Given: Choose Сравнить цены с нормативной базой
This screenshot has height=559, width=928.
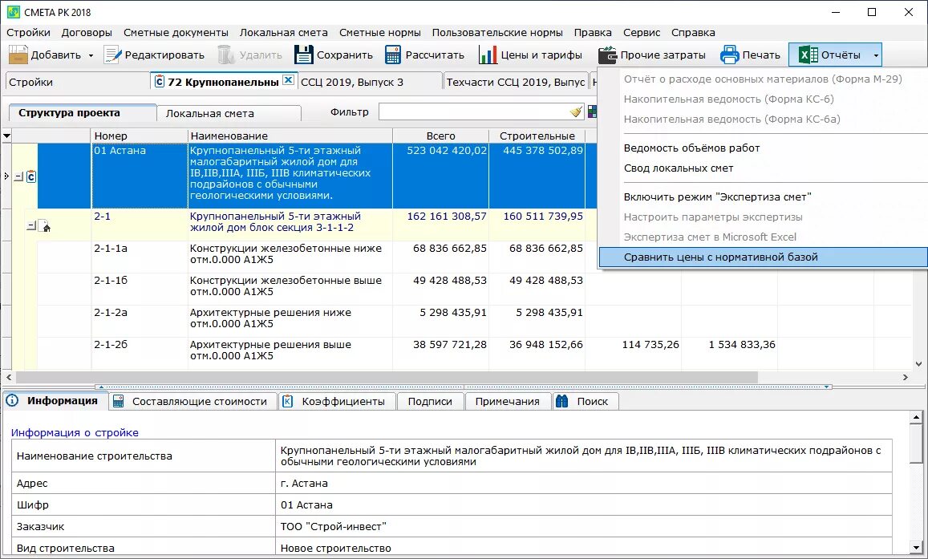Looking at the screenshot, I should [x=763, y=257].
